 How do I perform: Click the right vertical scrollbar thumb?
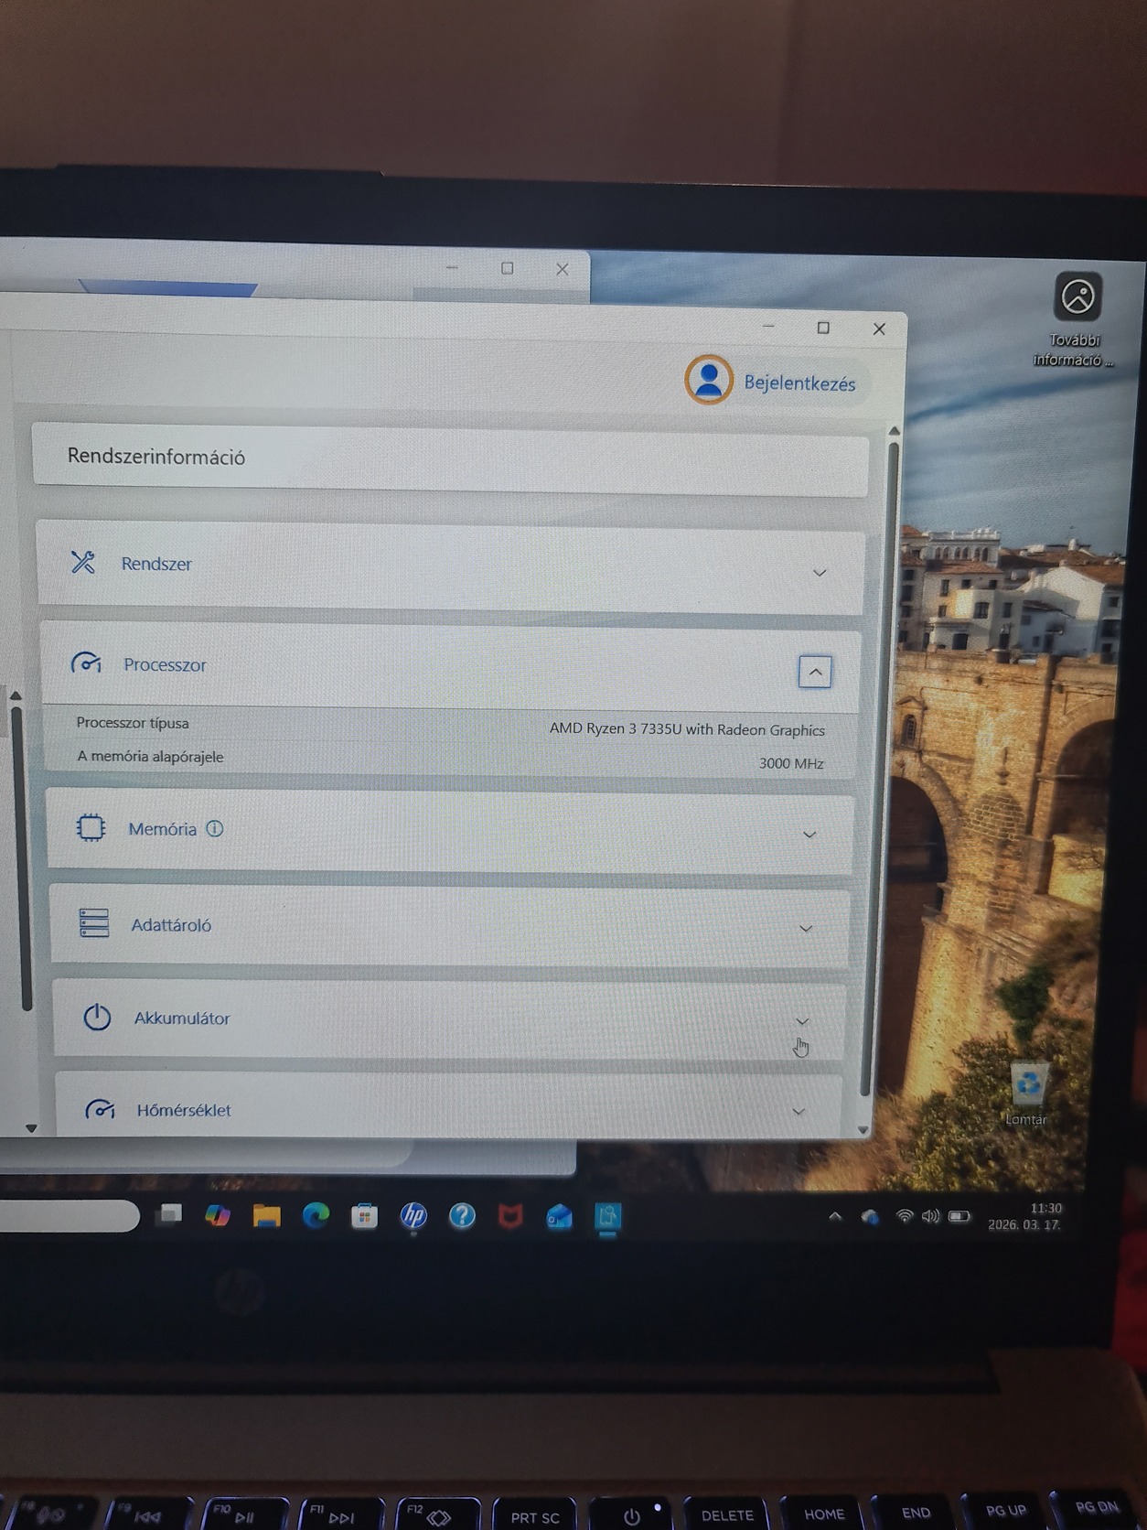(x=880, y=769)
